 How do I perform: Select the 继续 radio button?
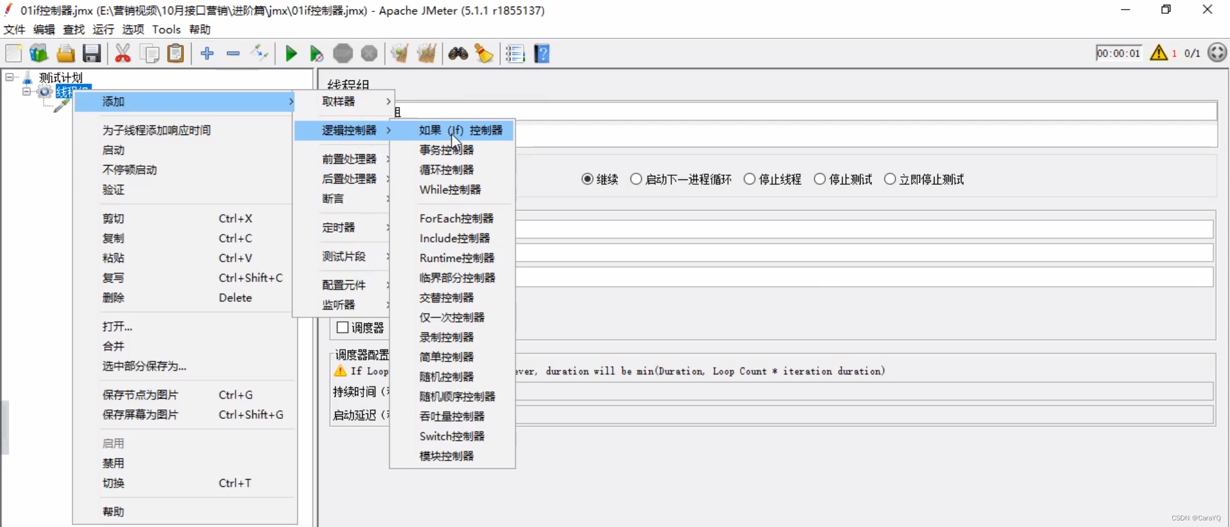click(x=587, y=179)
